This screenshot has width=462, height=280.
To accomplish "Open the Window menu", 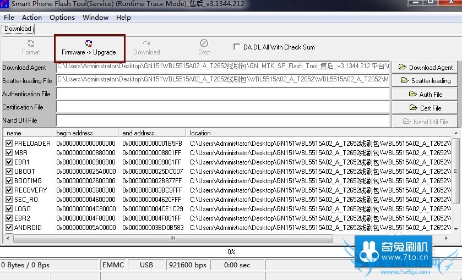I will click(x=95, y=18).
